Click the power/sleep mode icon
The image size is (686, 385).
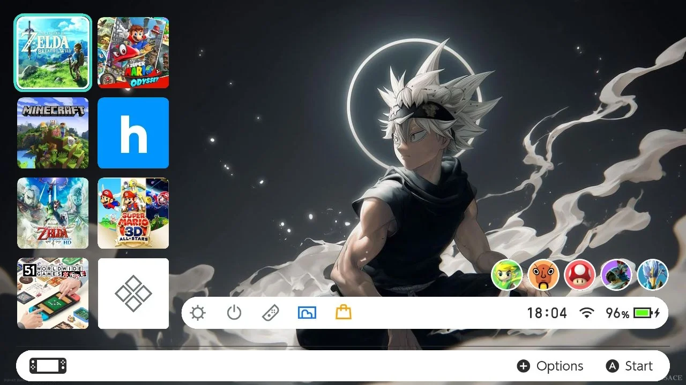234,313
